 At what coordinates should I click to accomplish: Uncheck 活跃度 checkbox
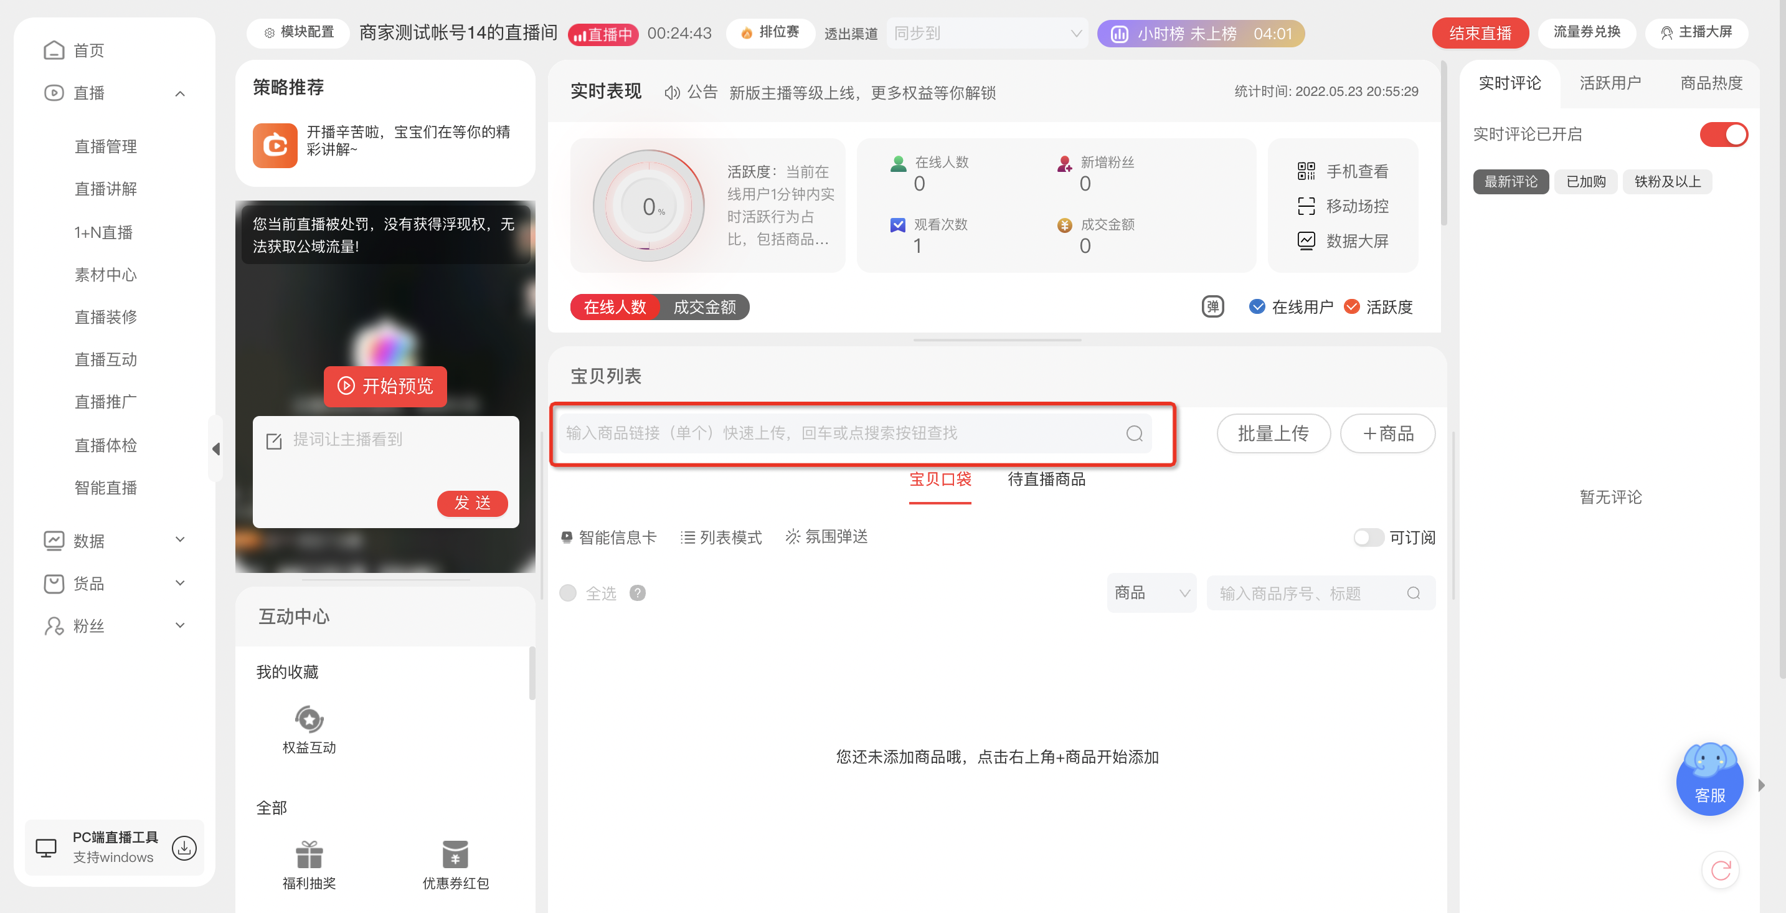click(1351, 306)
